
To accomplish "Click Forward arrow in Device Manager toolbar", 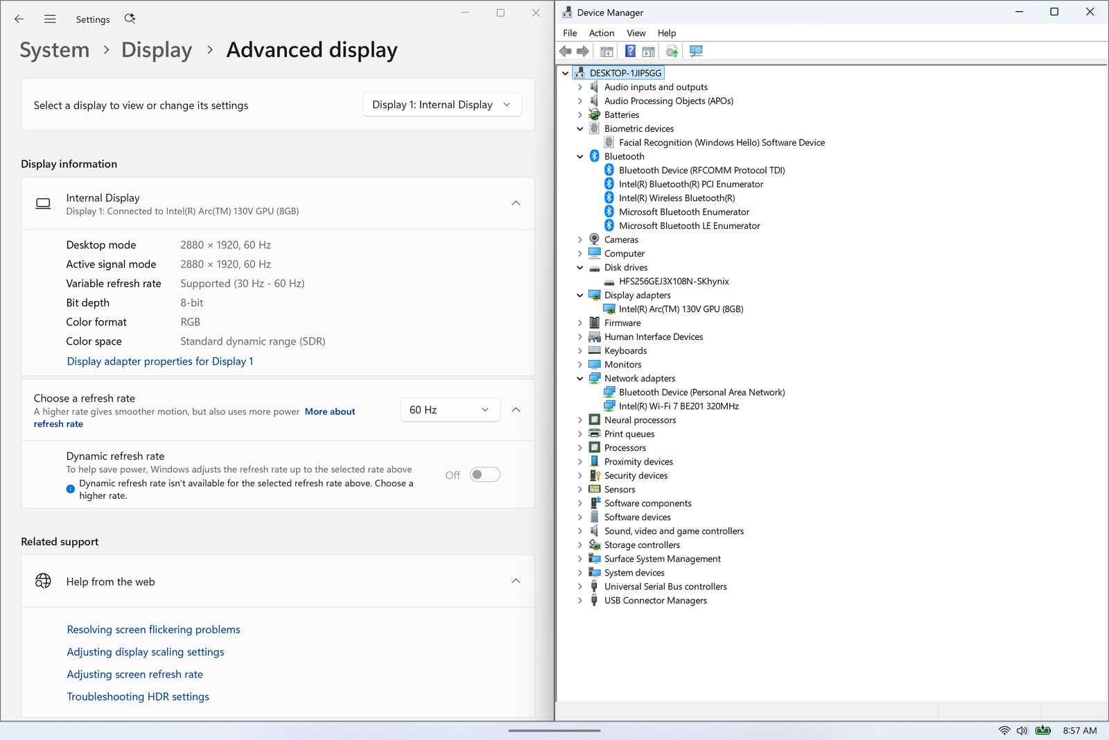I will [x=583, y=51].
